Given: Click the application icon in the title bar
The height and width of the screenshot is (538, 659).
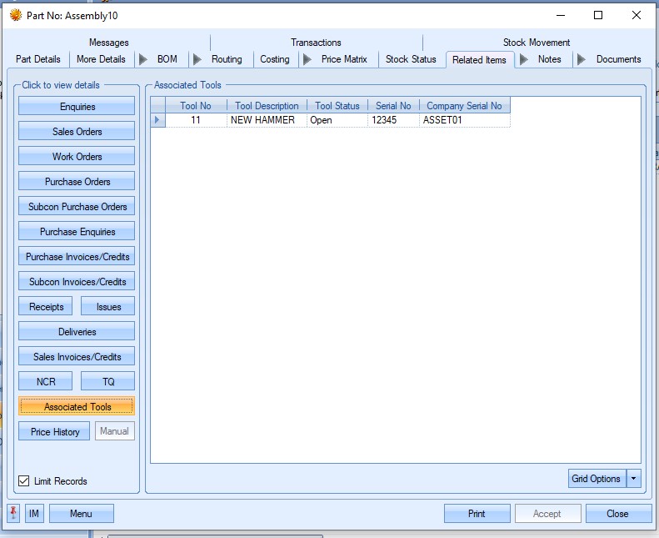Looking at the screenshot, I should pos(15,15).
